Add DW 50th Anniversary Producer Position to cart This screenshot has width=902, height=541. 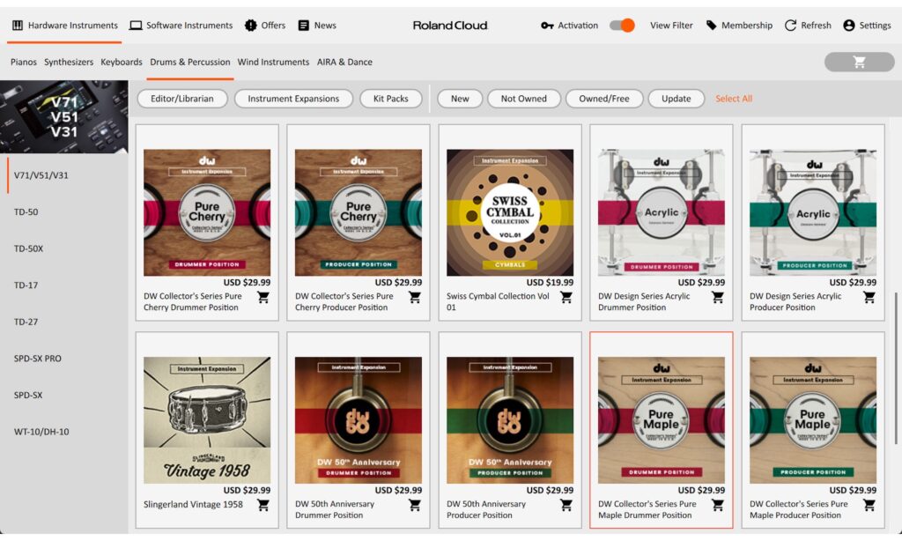pos(566,505)
